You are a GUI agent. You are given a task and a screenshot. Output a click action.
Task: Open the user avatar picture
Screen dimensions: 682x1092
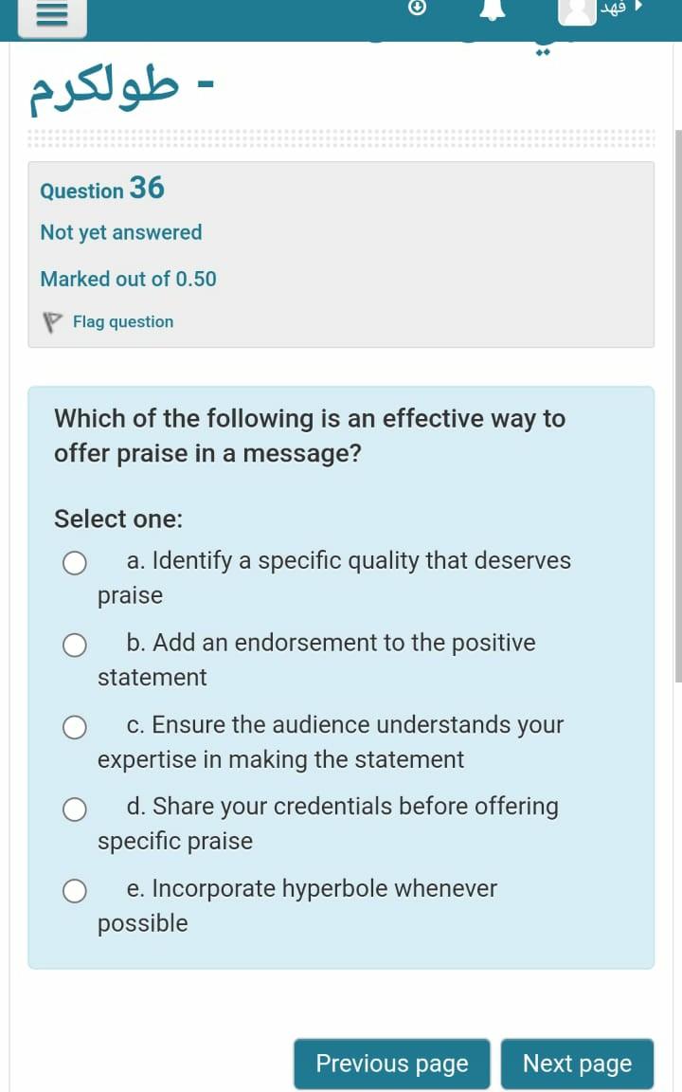[x=577, y=13]
